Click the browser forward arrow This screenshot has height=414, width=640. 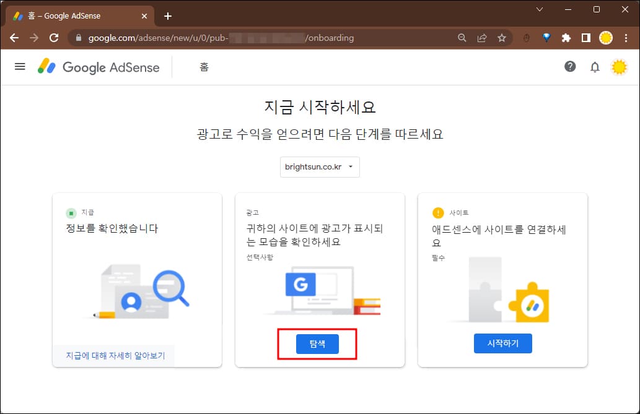(34, 38)
